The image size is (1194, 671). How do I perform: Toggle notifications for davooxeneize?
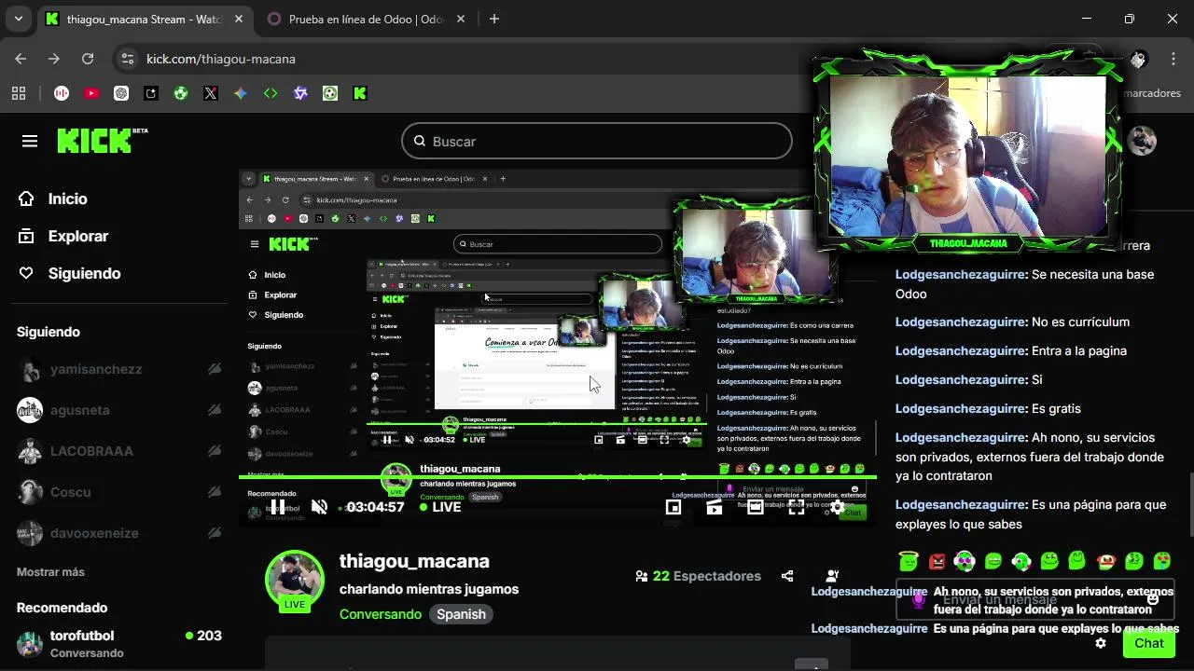tap(215, 533)
